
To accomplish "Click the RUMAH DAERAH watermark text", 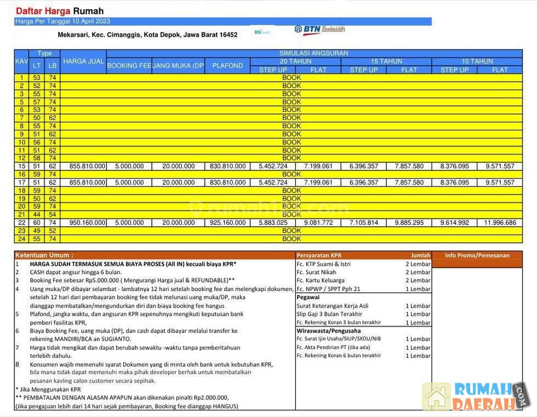I will point(484,396).
